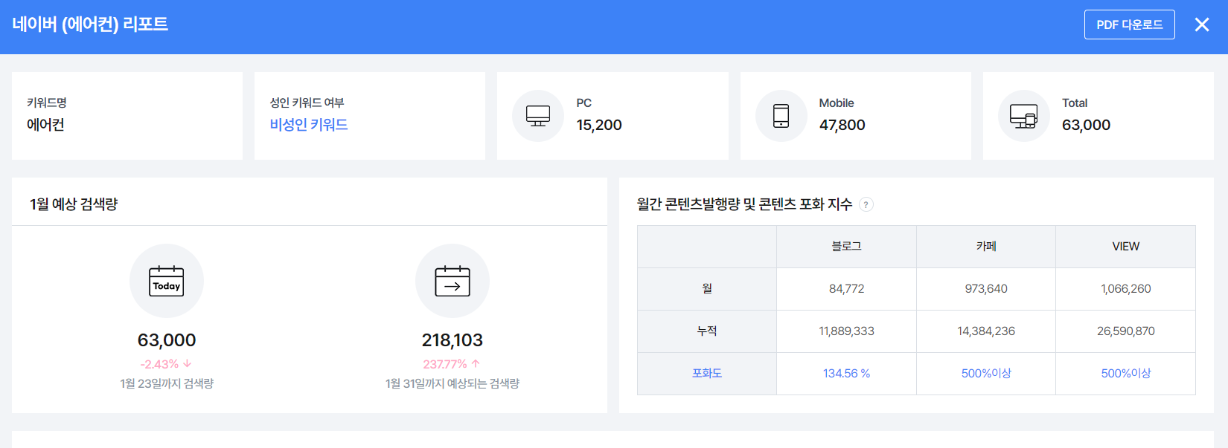Select the VIEW column header
The width and height of the screenshot is (1228, 448).
point(1125,247)
